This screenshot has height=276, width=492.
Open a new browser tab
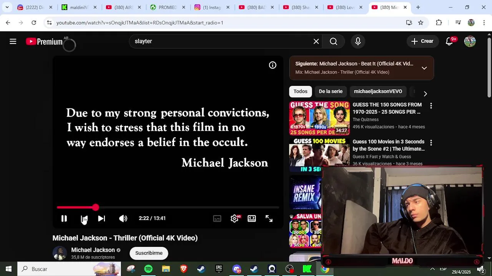418,7
